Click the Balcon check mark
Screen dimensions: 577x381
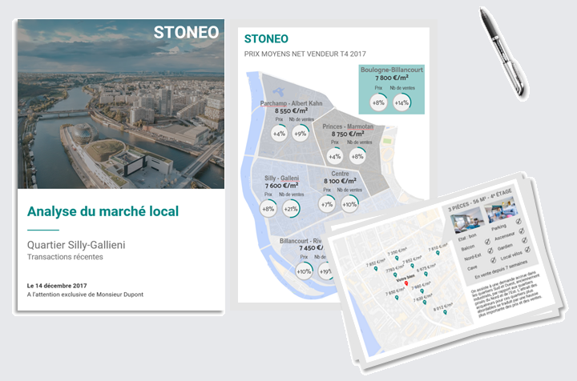pyautogui.click(x=487, y=242)
